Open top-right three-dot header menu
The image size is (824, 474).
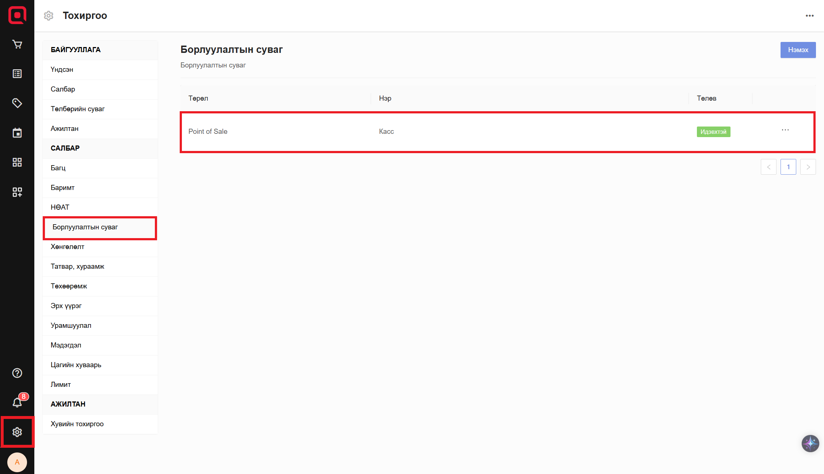(809, 16)
